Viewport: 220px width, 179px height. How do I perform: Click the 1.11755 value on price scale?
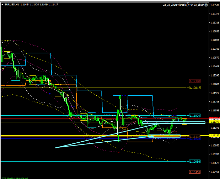[215, 102]
